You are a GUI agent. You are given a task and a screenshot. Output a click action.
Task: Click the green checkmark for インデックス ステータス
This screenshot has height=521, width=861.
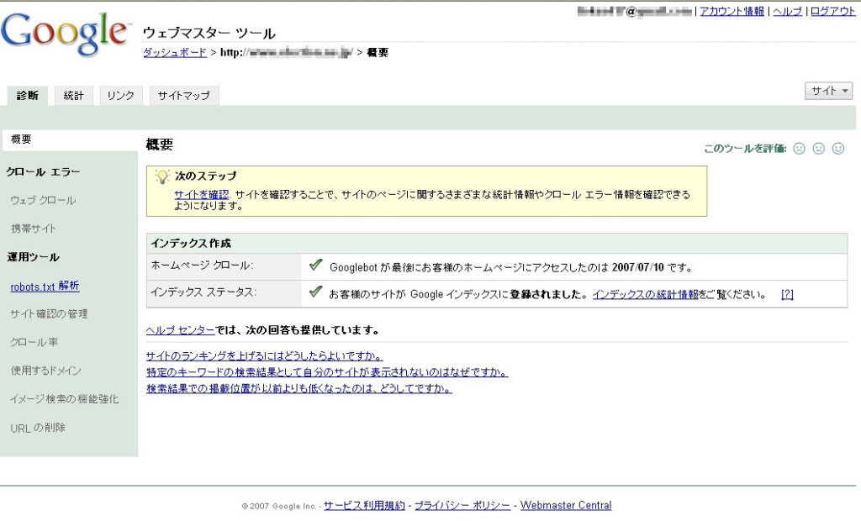316,292
